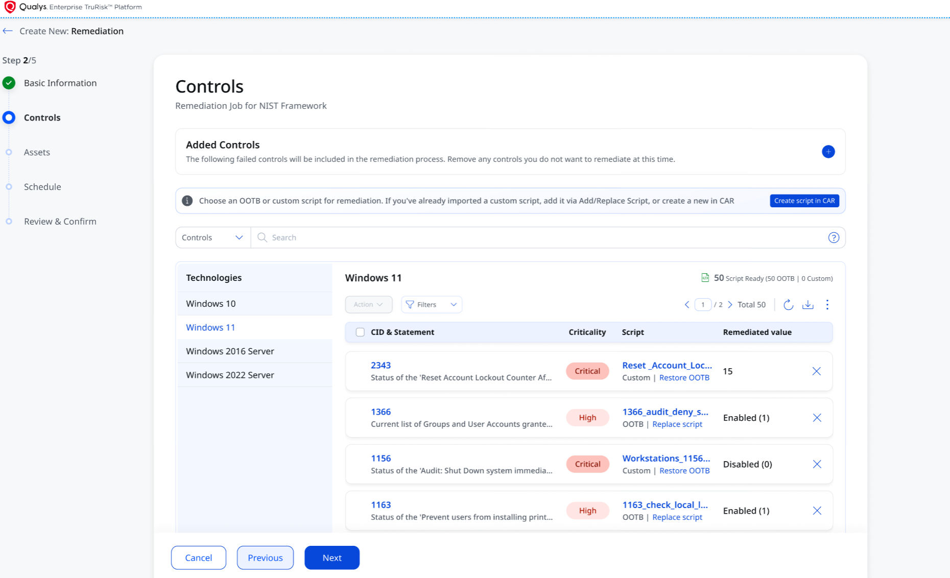The image size is (950, 578).
Task: Select Windows 11 technology
Action: (x=255, y=327)
